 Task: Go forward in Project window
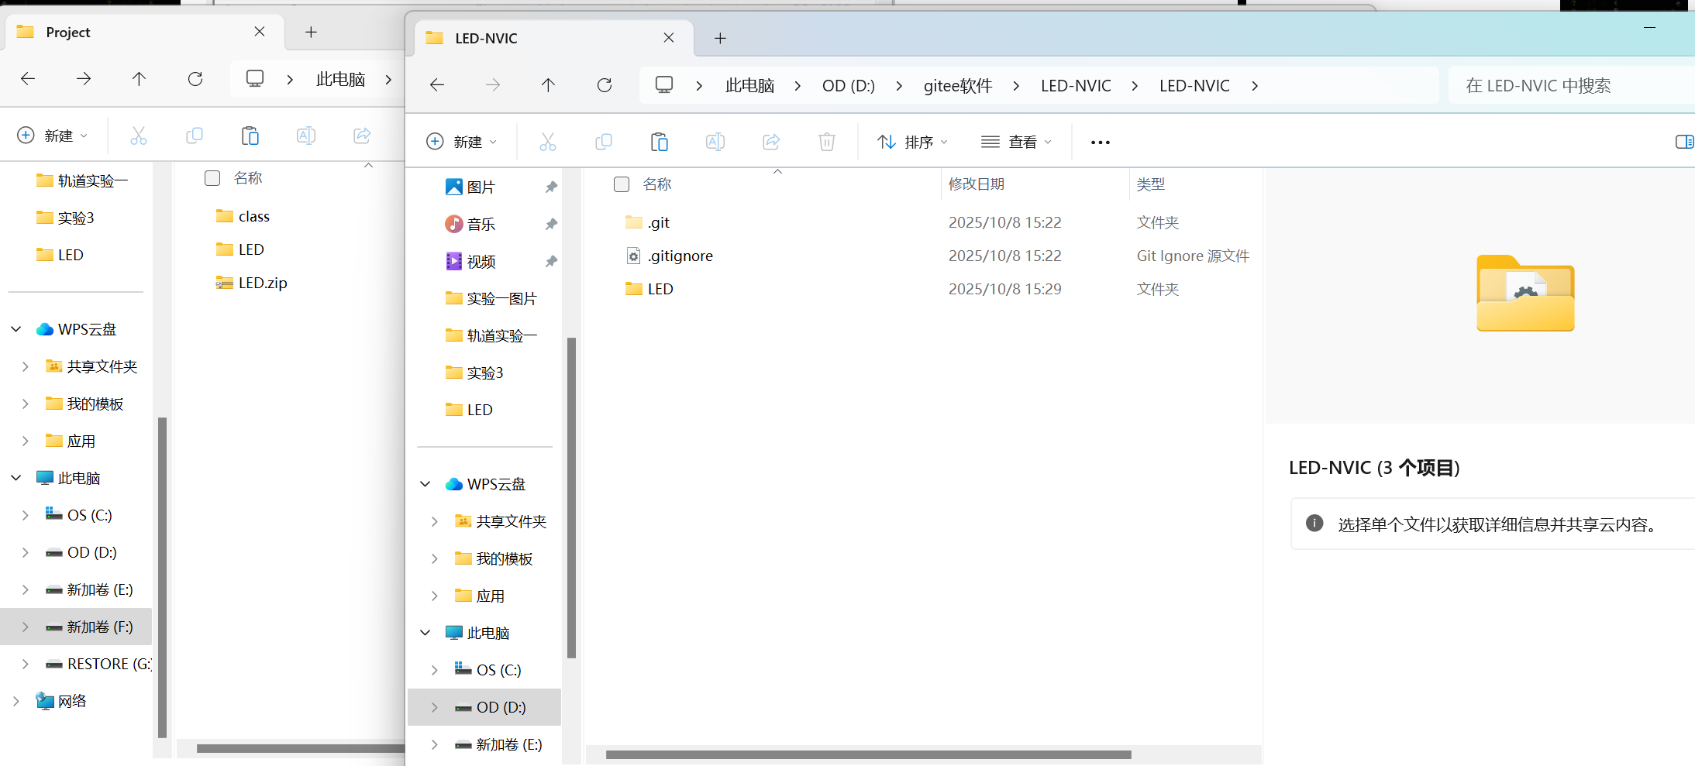[84, 79]
